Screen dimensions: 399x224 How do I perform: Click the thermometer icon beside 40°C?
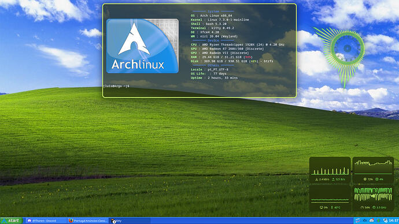click(332, 207)
